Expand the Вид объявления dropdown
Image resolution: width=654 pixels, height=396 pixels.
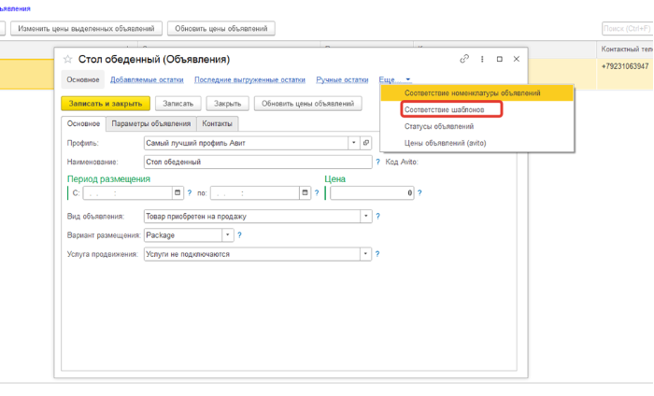tap(366, 216)
